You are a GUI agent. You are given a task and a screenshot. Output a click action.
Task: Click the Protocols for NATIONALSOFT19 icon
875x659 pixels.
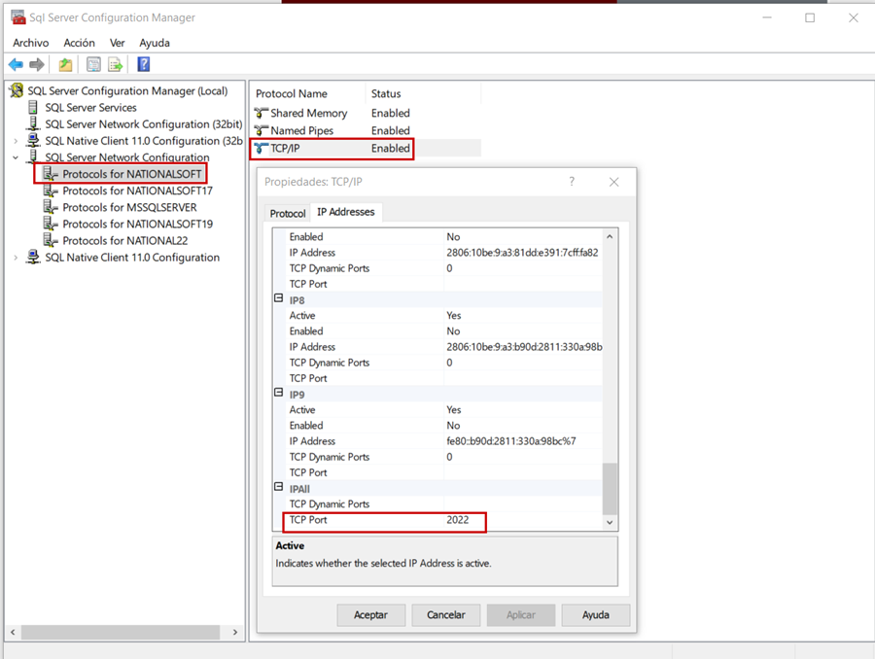[51, 225]
